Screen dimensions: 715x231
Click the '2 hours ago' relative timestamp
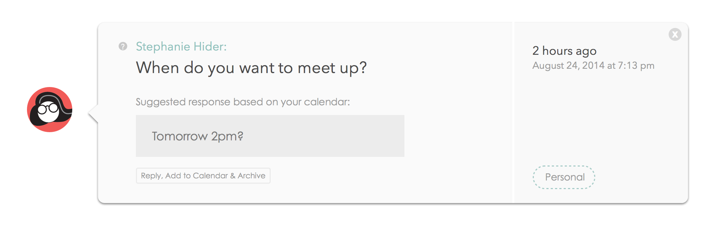(564, 51)
